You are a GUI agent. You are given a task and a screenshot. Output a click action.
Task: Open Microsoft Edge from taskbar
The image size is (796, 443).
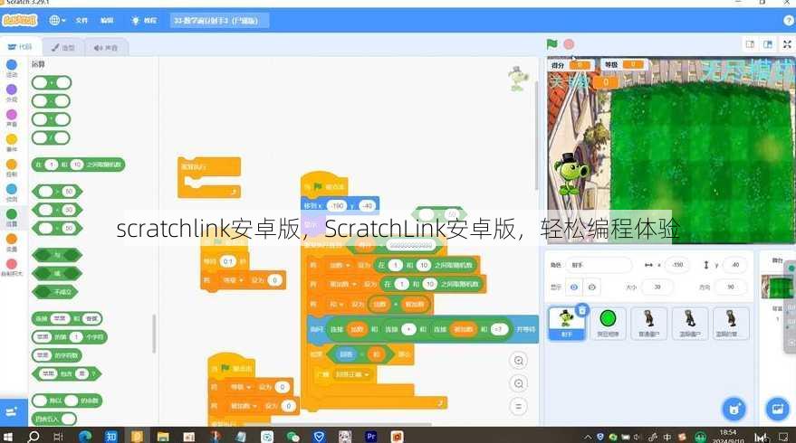click(x=85, y=436)
